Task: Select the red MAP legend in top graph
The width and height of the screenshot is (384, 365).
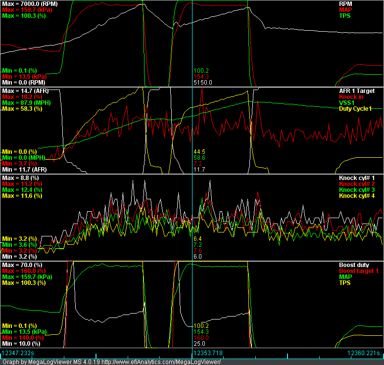Action: (x=374, y=9)
